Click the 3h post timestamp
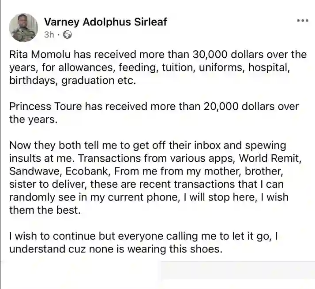315x289 pixels. coord(49,34)
